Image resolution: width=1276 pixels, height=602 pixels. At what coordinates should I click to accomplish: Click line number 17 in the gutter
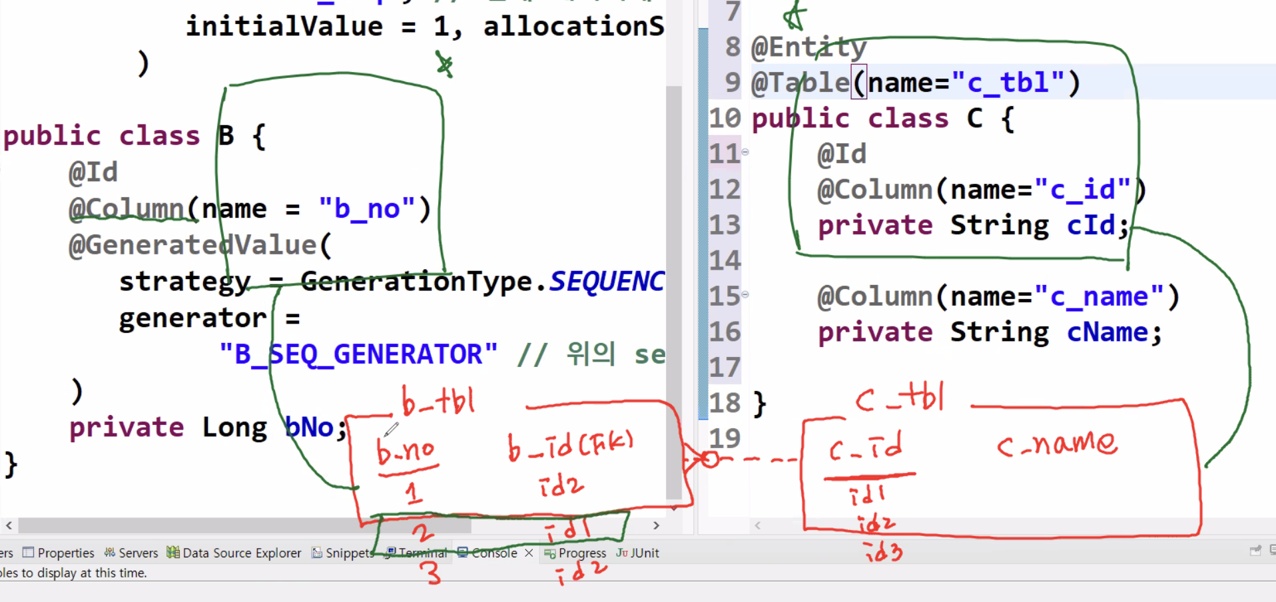point(725,368)
